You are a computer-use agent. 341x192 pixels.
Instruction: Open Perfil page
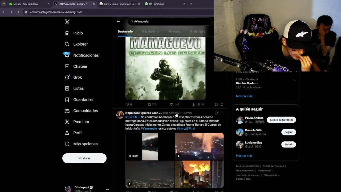point(74,133)
